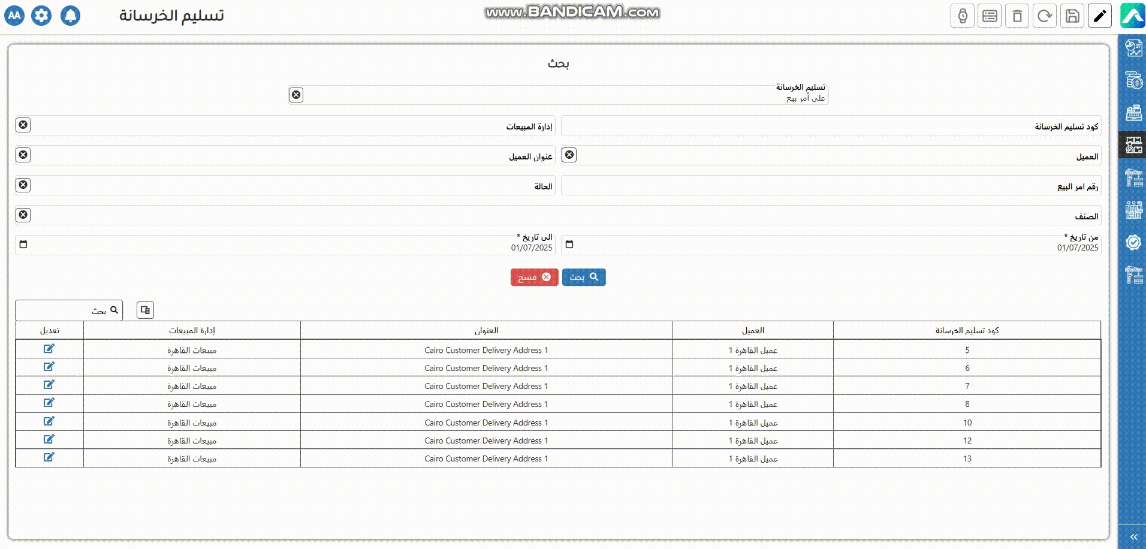Click the refresh arrow toolbar icon

1045,16
